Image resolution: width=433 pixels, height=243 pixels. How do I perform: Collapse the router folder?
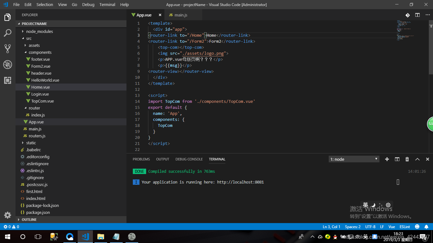71,108
